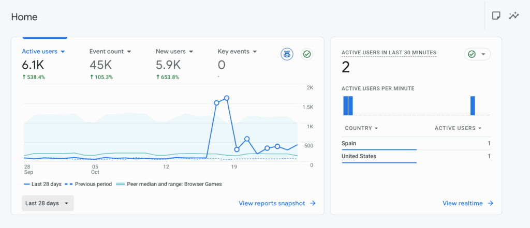The width and height of the screenshot is (530, 228).
Task: Expand the caret next to the realtime checkmark
Action: pyautogui.click(x=483, y=54)
